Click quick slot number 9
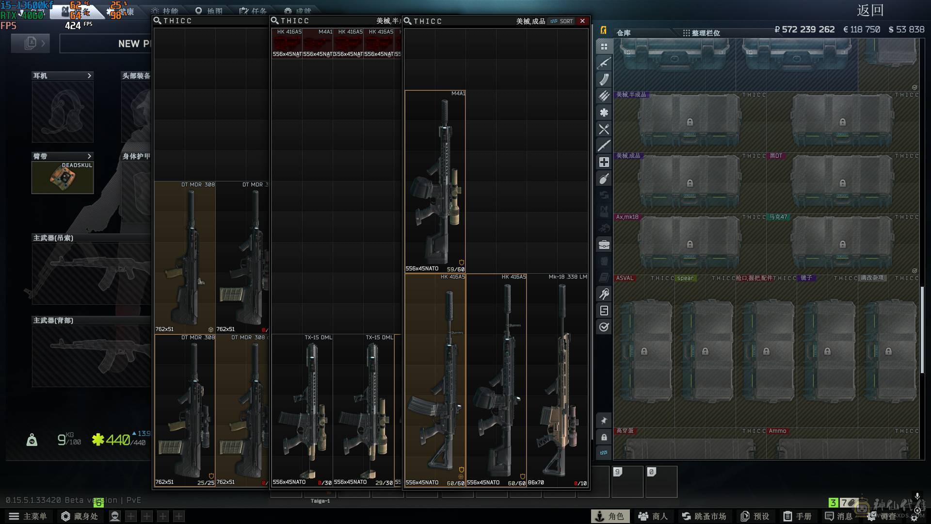 (x=627, y=482)
